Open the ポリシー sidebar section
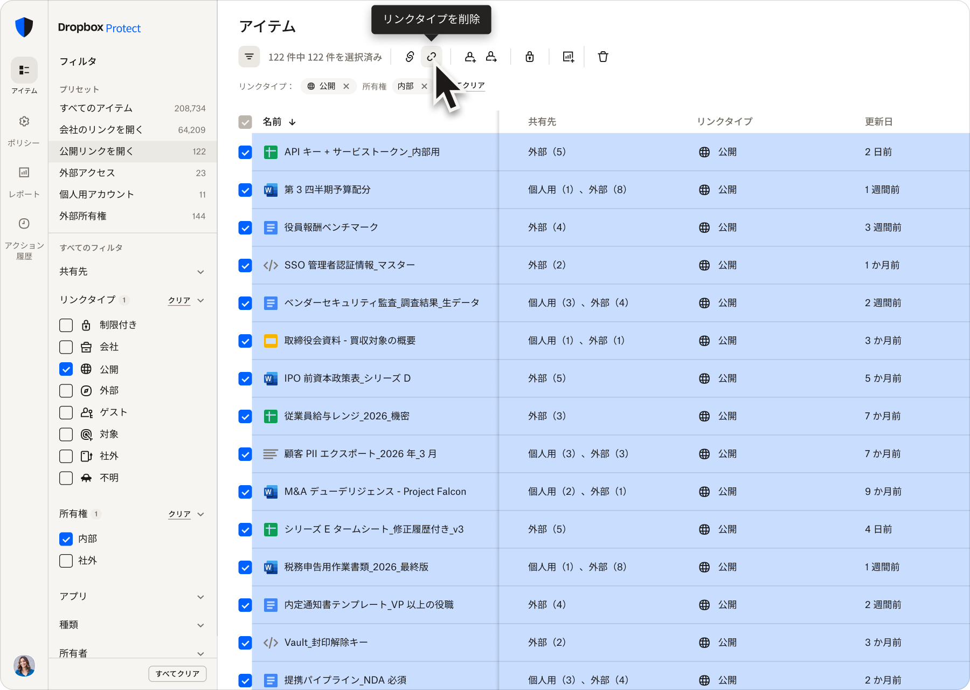Image resolution: width=970 pixels, height=690 pixels. coord(24,131)
